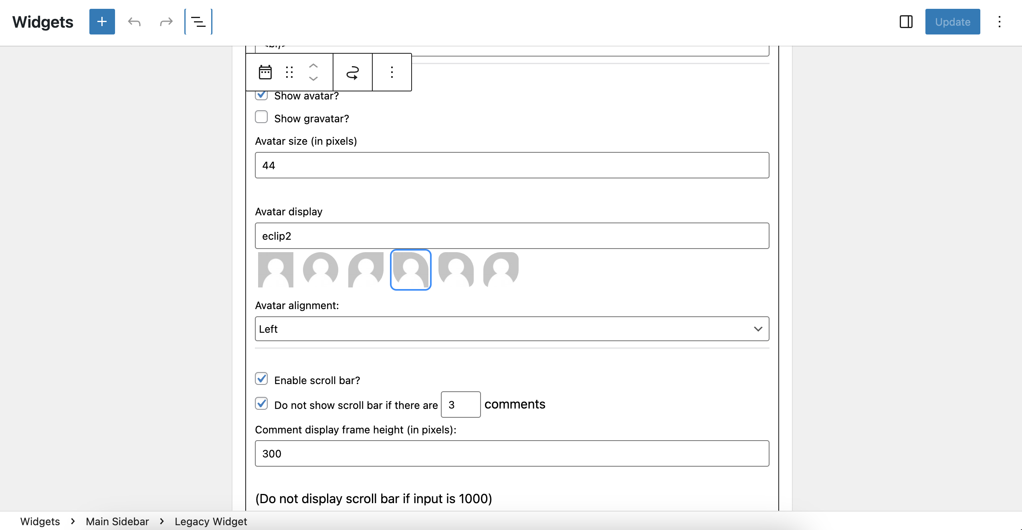1022x530 pixels.
Task: Select the circular avatar shape thumbnail
Action: pos(320,269)
